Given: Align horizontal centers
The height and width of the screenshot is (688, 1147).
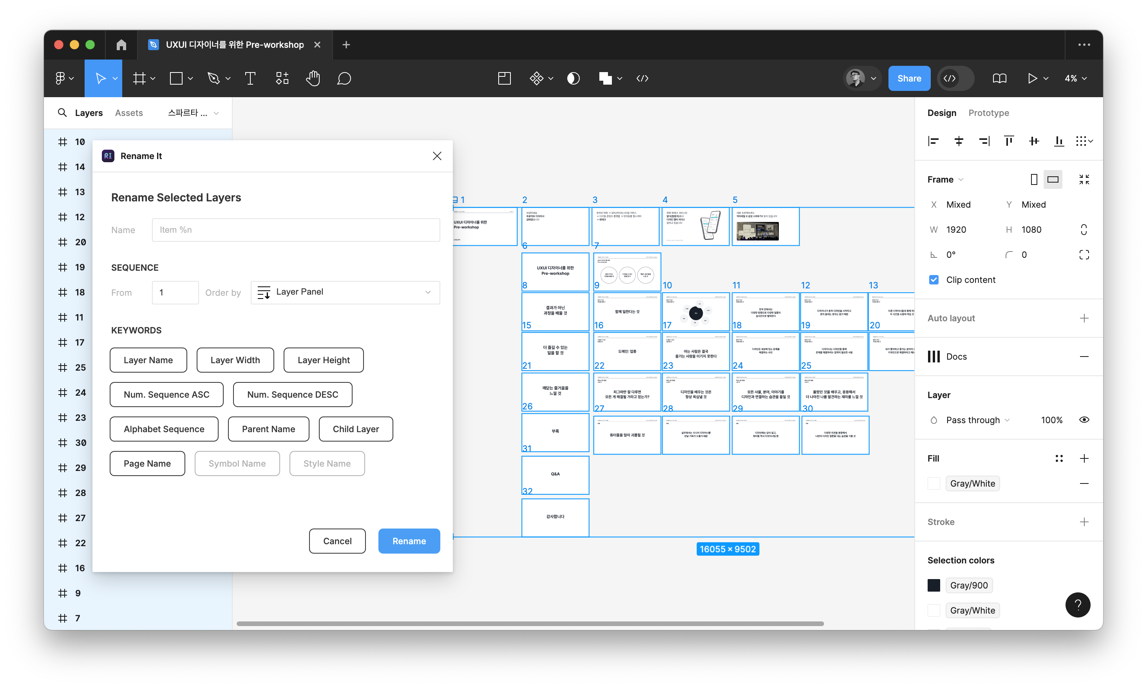Looking at the screenshot, I should [x=959, y=141].
